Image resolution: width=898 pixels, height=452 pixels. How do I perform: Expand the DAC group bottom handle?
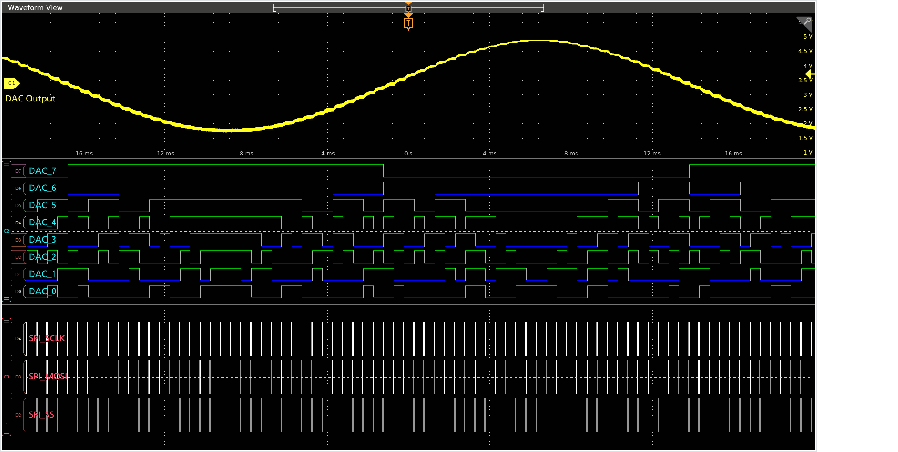point(7,298)
